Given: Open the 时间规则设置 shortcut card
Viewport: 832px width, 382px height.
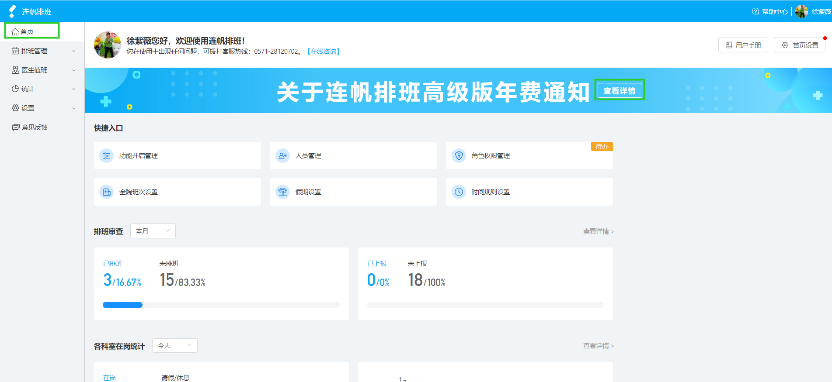Looking at the screenshot, I should [529, 192].
